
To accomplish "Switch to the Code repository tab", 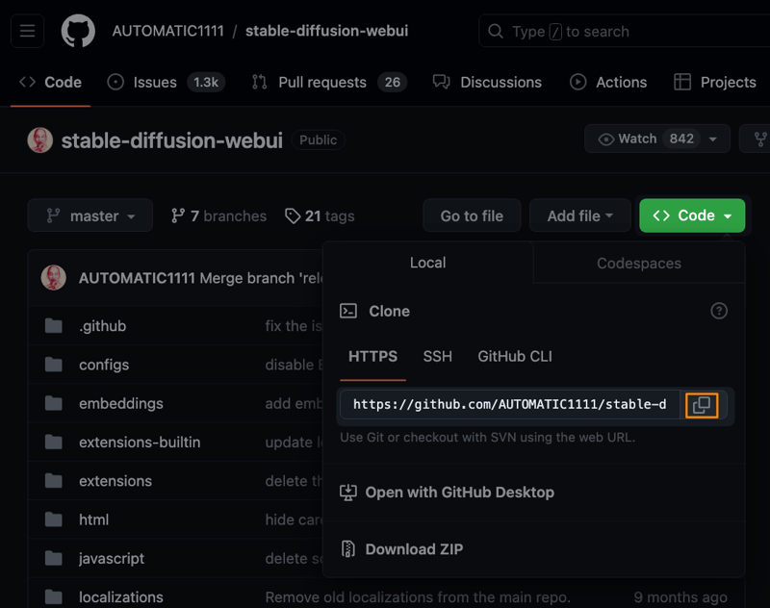I will pyautogui.click(x=50, y=82).
